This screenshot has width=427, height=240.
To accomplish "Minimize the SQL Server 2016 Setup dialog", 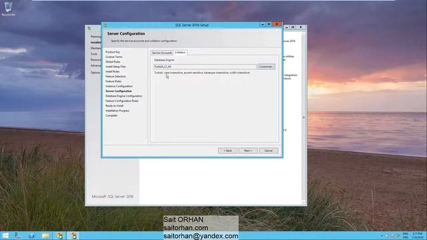I will tap(262, 25).
